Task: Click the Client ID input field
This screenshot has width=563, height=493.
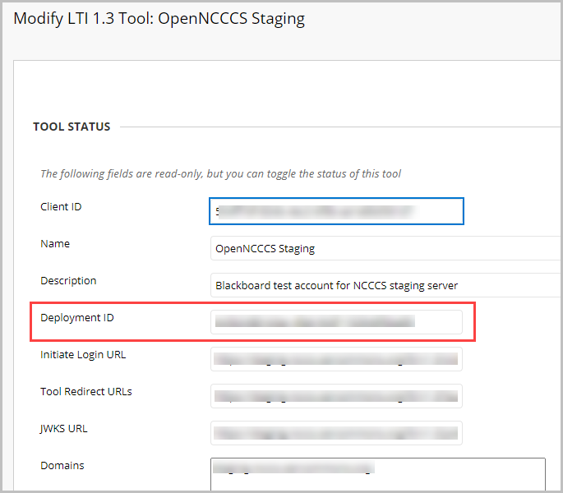Action: (336, 211)
